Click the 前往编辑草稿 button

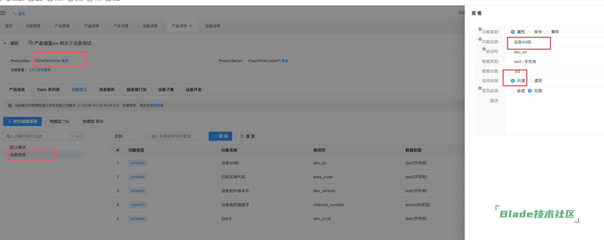(x=22, y=121)
